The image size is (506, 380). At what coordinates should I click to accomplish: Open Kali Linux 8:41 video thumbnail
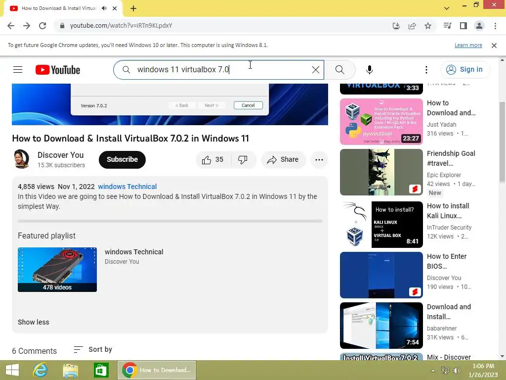[x=381, y=225]
